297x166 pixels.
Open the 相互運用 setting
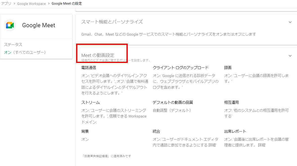click(232, 103)
